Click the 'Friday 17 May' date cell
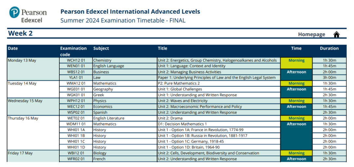The width and height of the screenshot is (354, 167). tap(33, 156)
